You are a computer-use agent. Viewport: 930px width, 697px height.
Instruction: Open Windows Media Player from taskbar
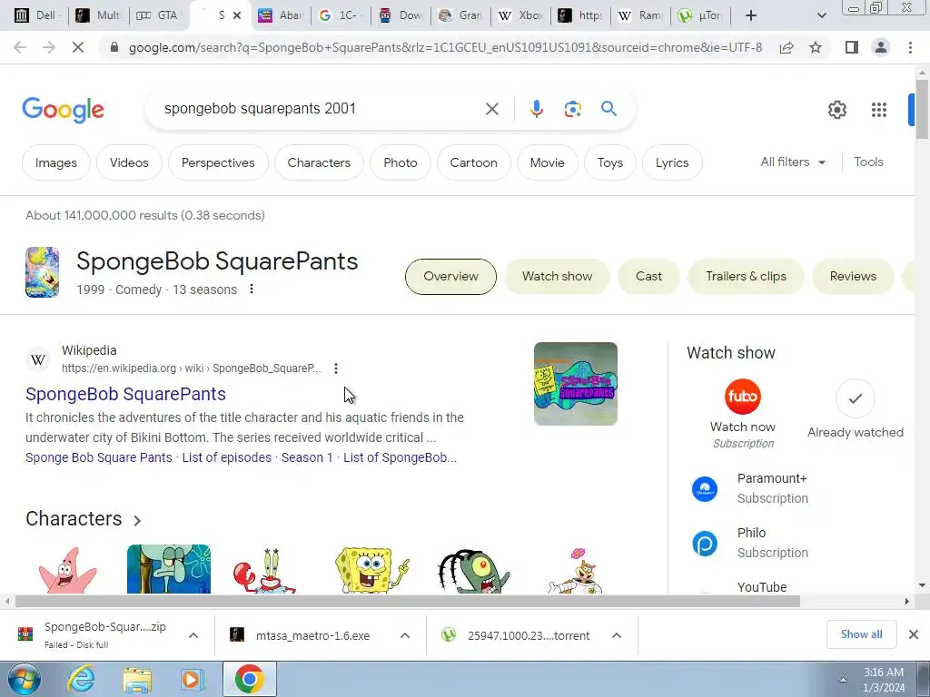pos(193,680)
